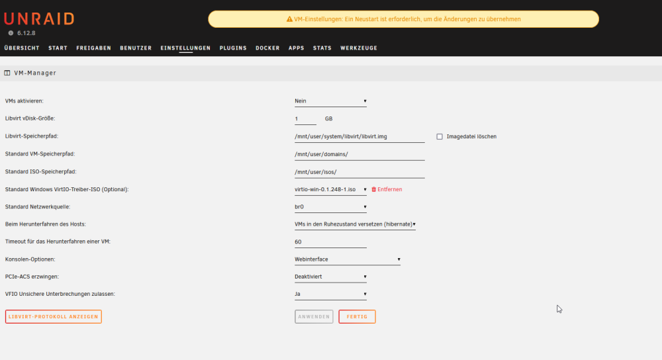The image size is (662, 360).
Task: Click the version number 6.12.8
Action: [x=26, y=33]
